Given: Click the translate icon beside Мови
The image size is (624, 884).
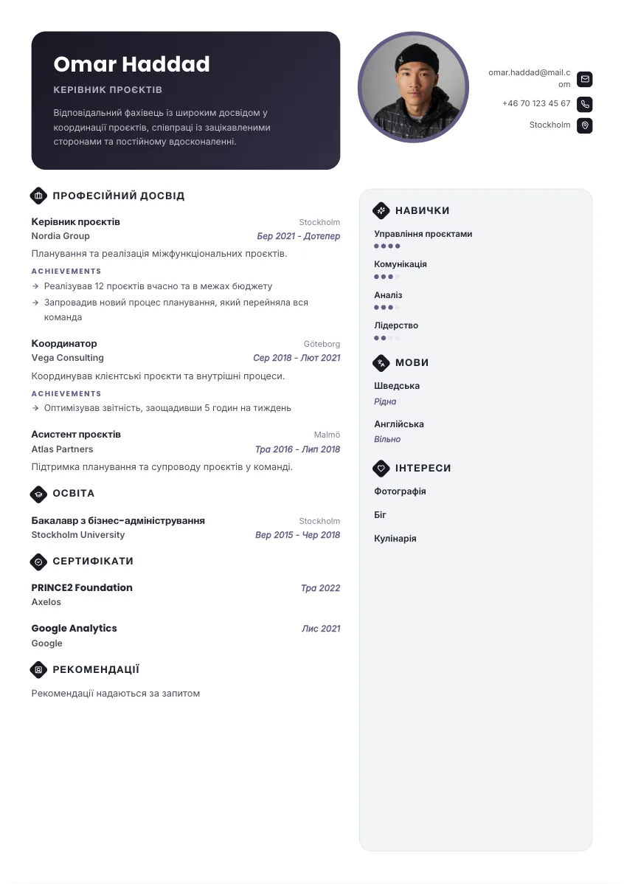Looking at the screenshot, I should tap(381, 362).
